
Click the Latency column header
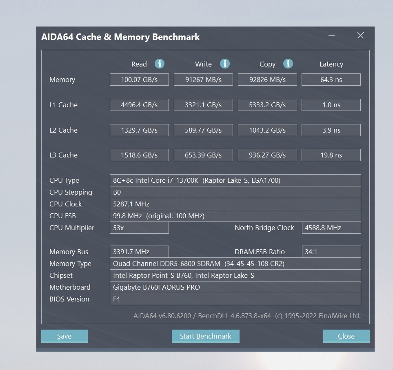331,64
